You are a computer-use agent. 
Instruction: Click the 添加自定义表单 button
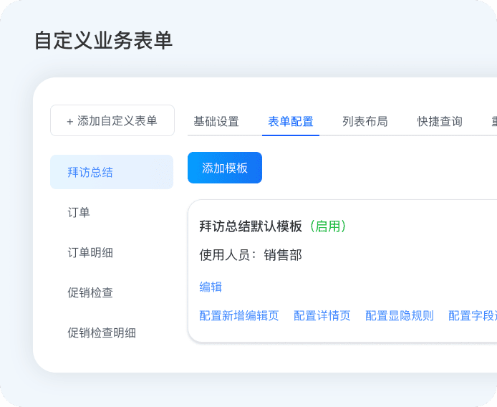pyautogui.click(x=112, y=120)
